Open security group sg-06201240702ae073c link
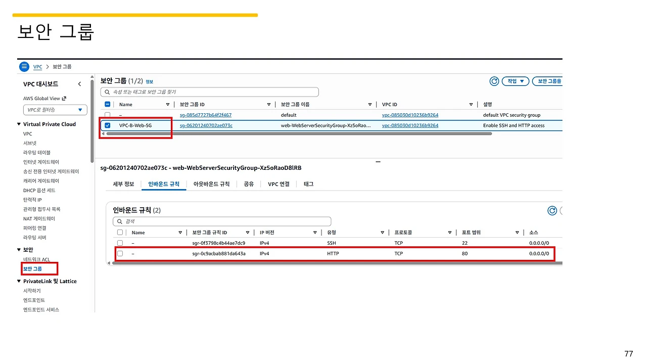This screenshot has height=364, width=647. coord(206,125)
